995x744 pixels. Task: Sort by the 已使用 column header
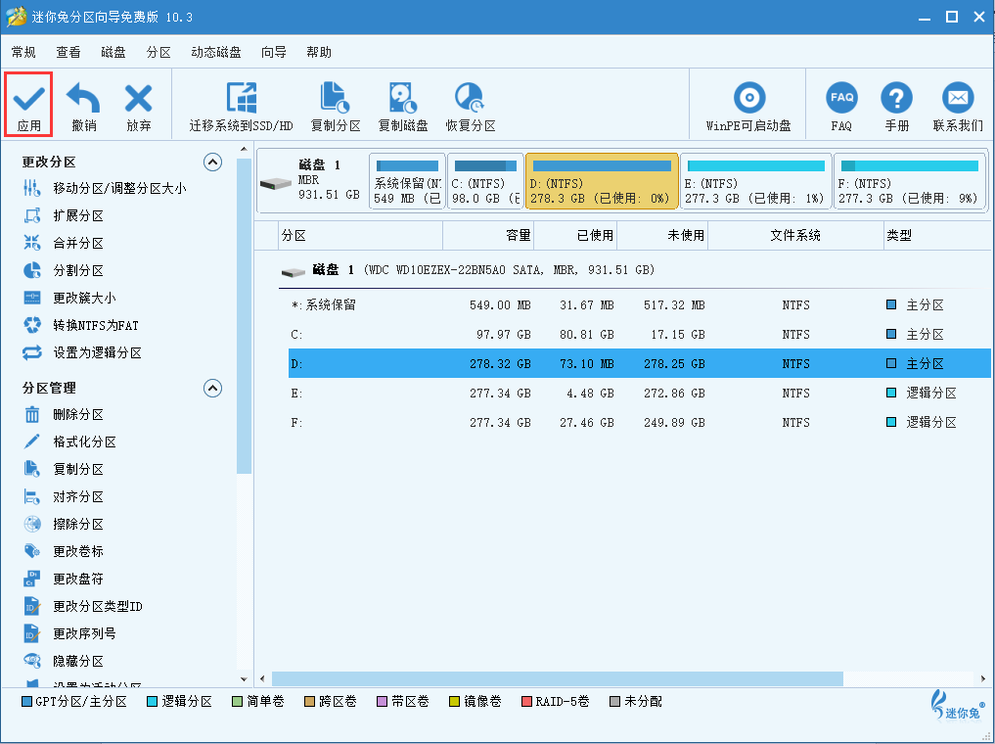click(x=575, y=236)
